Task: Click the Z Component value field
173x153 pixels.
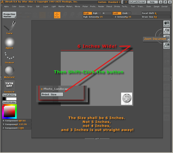Action: click(17, 128)
